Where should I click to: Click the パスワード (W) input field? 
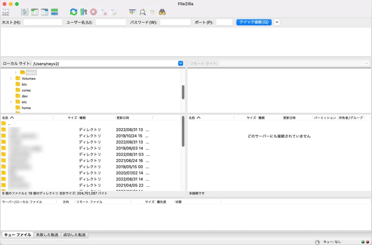(175, 22)
